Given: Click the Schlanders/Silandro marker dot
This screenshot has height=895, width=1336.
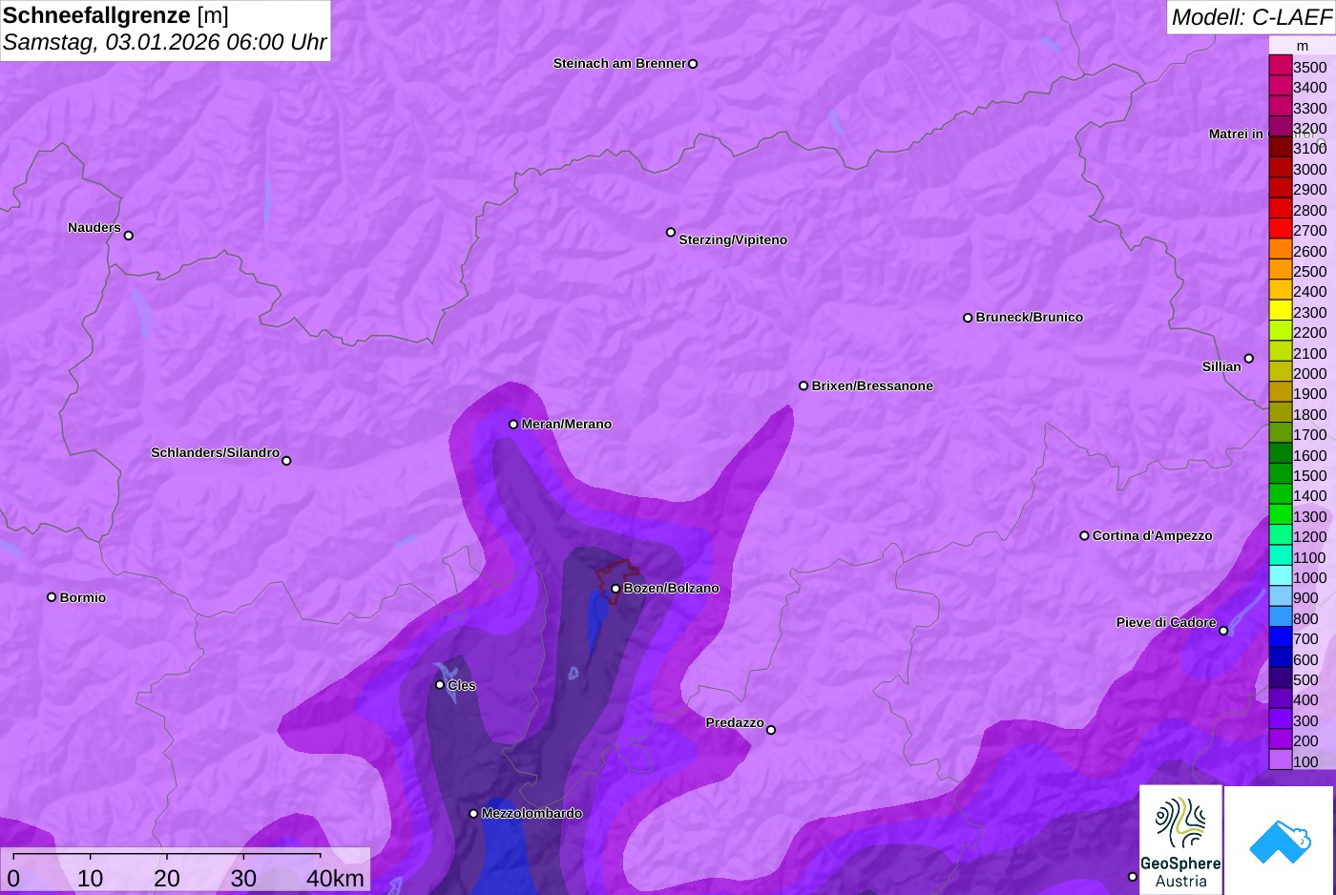Looking at the screenshot, I should click(286, 461).
